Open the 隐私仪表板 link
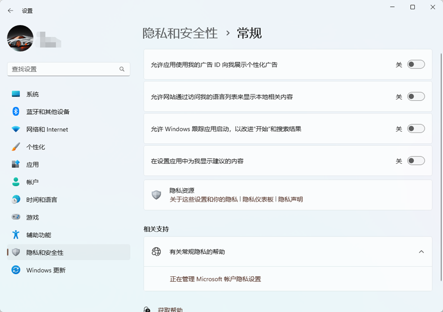Viewport: 443px width, 312px height. 258,199
